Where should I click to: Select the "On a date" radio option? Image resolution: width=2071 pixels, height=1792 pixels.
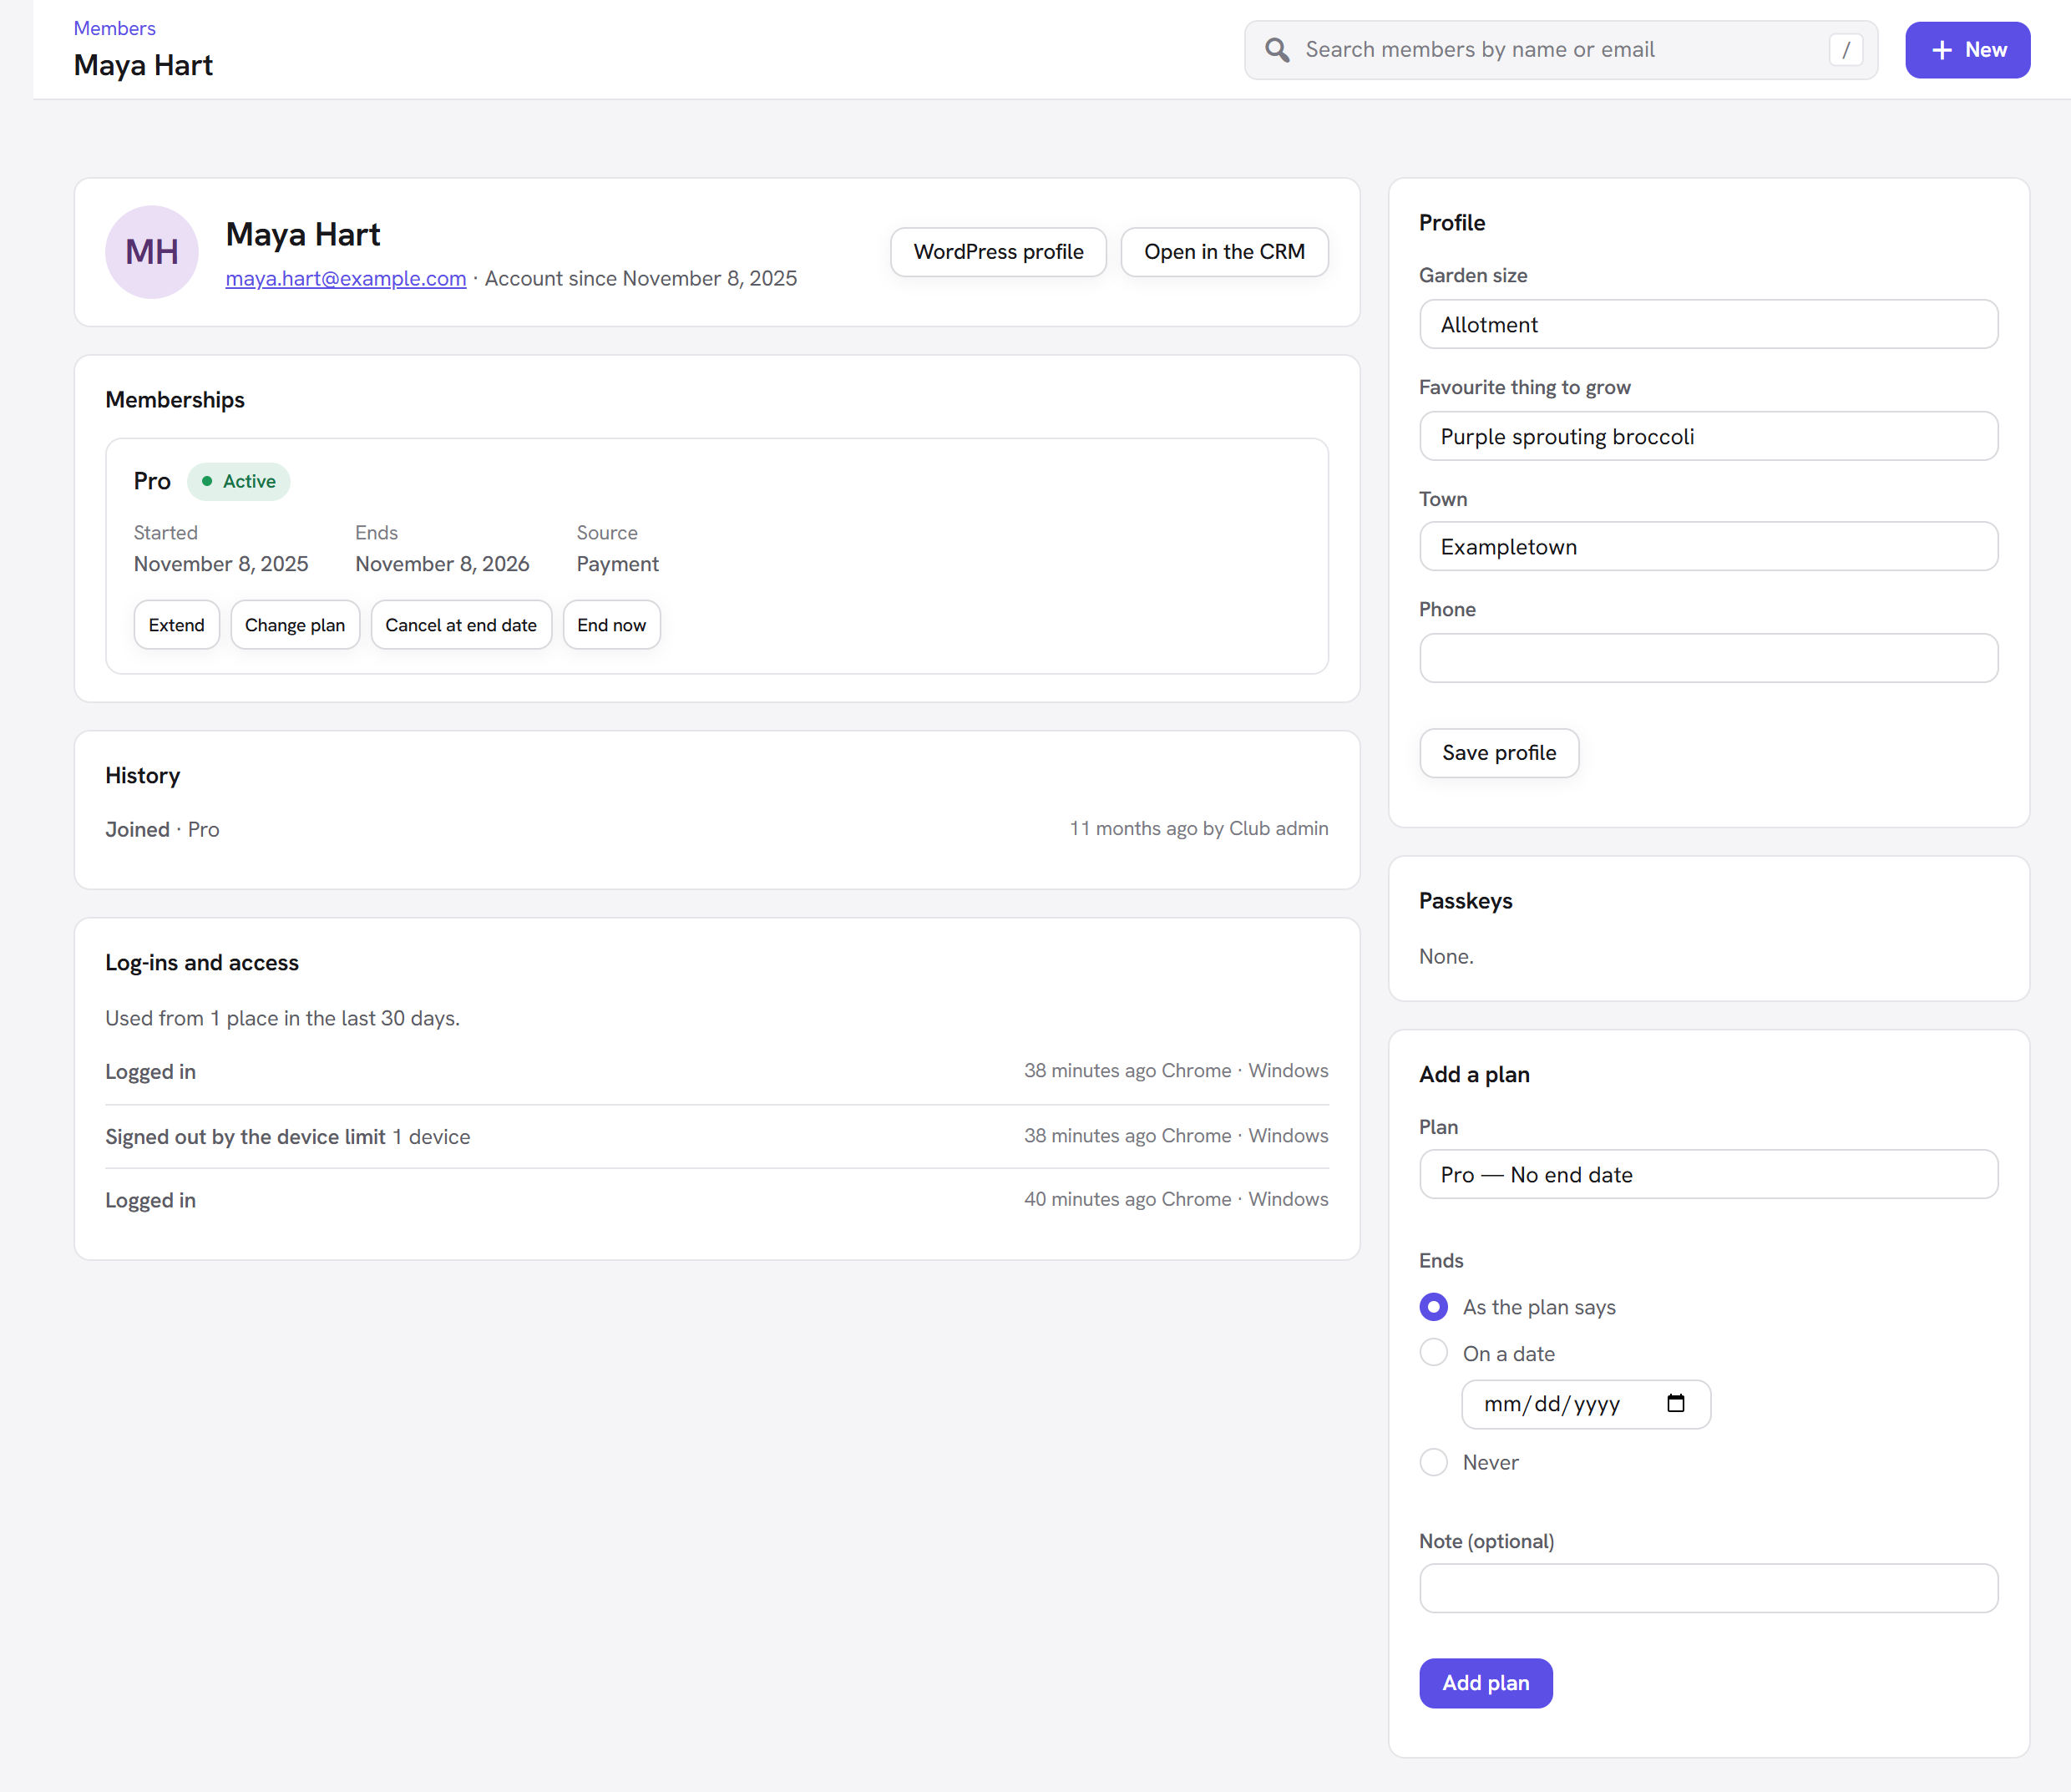(1433, 1353)
